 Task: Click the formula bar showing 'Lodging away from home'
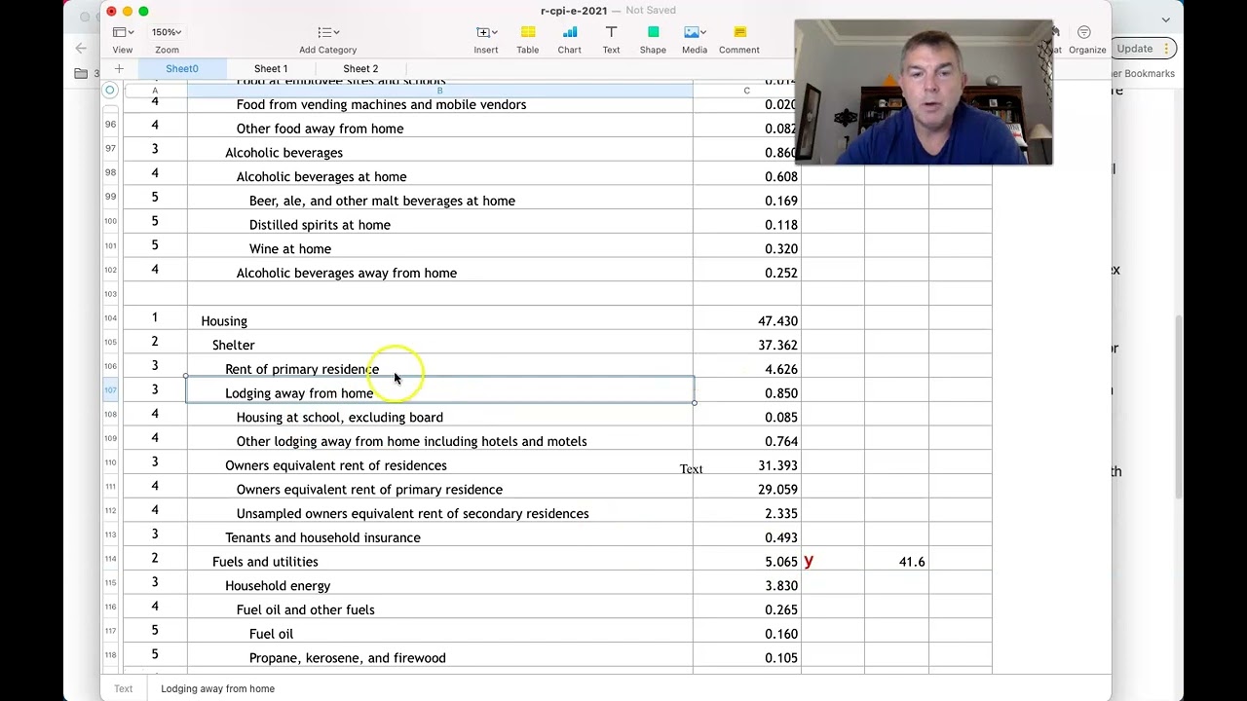coord(217,688)
